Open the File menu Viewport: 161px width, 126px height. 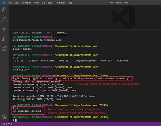coord(10,3)
